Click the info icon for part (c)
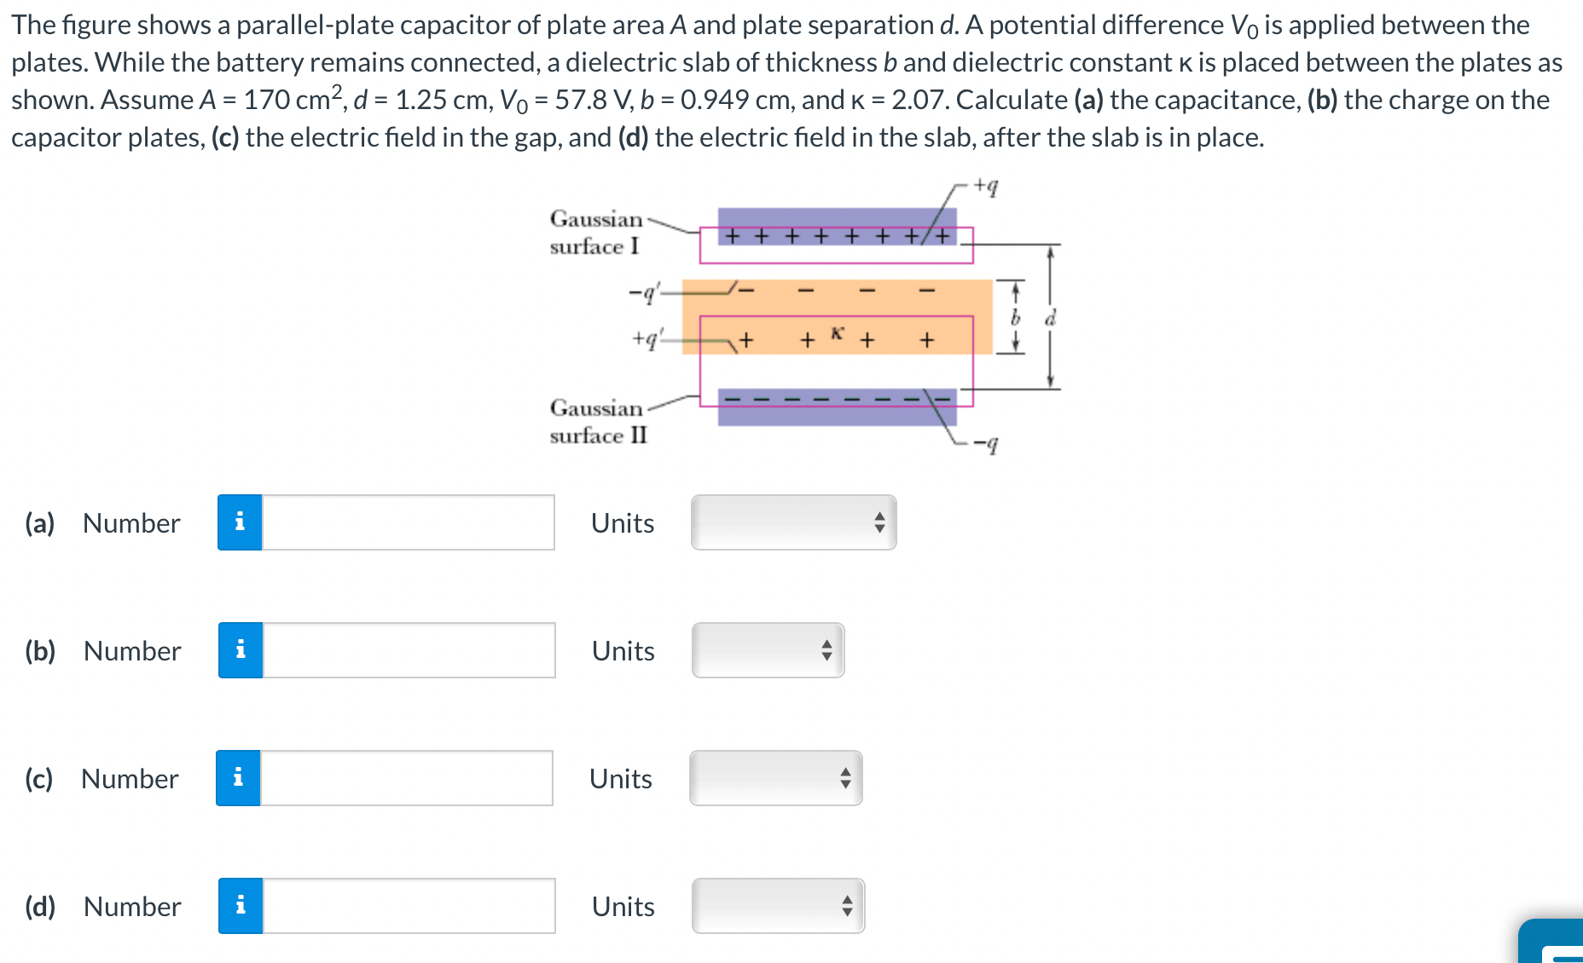1583x963 pixels. (x=240, y=778)
